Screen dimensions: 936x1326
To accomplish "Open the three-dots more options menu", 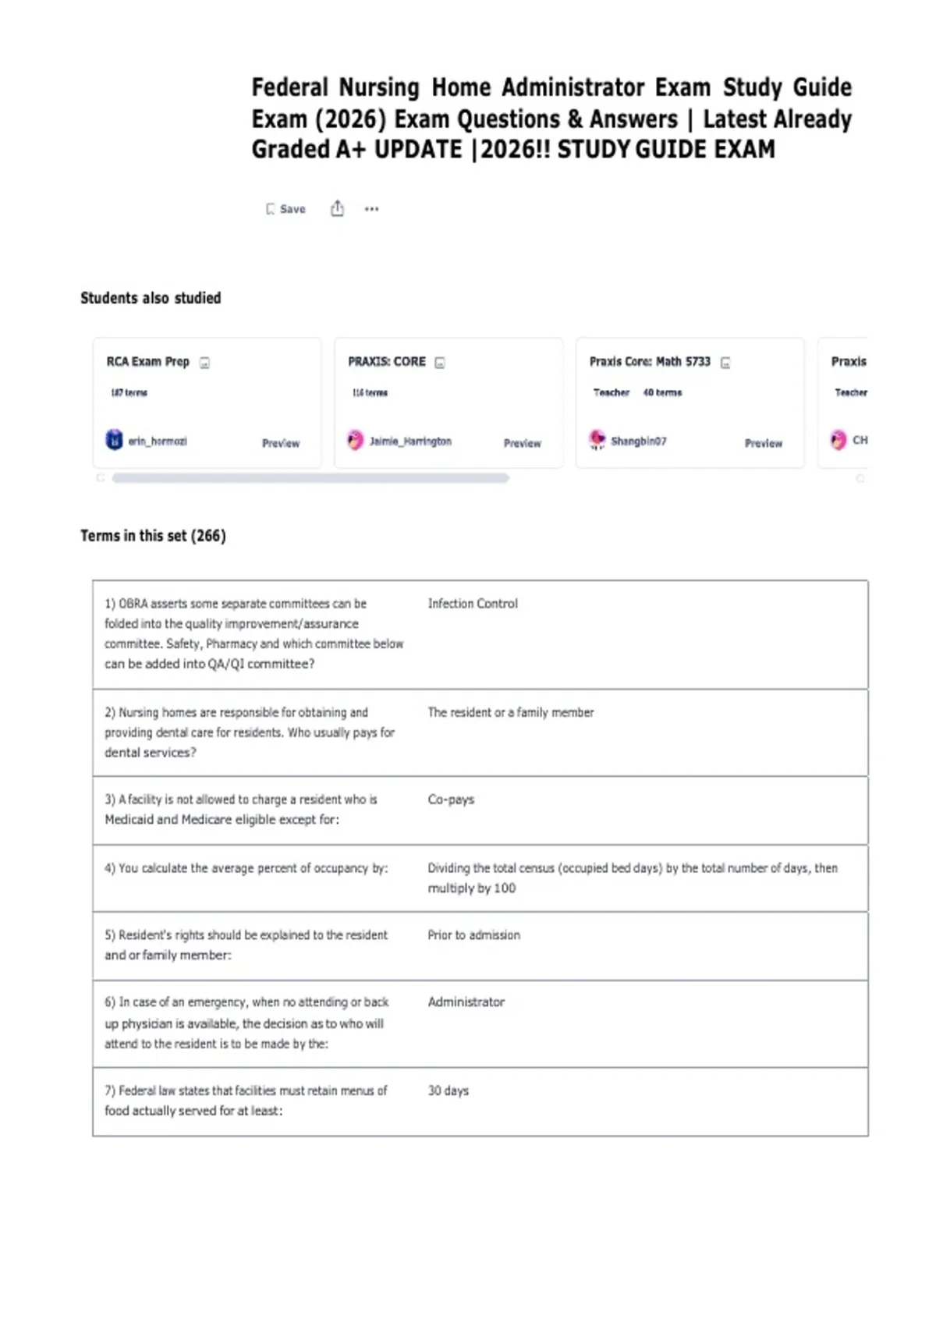I will 372,209.
